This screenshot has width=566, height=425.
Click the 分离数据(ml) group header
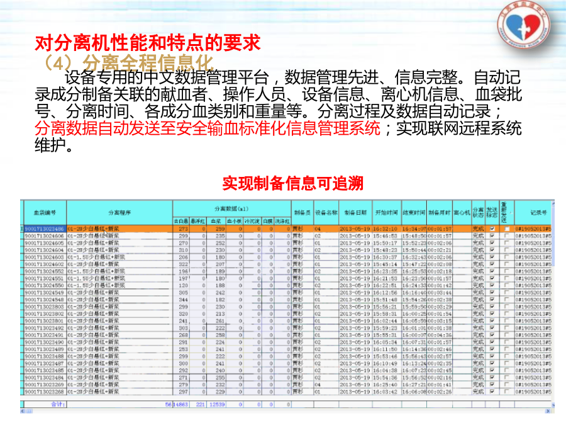pyautogui.click(x=231, y=209)
